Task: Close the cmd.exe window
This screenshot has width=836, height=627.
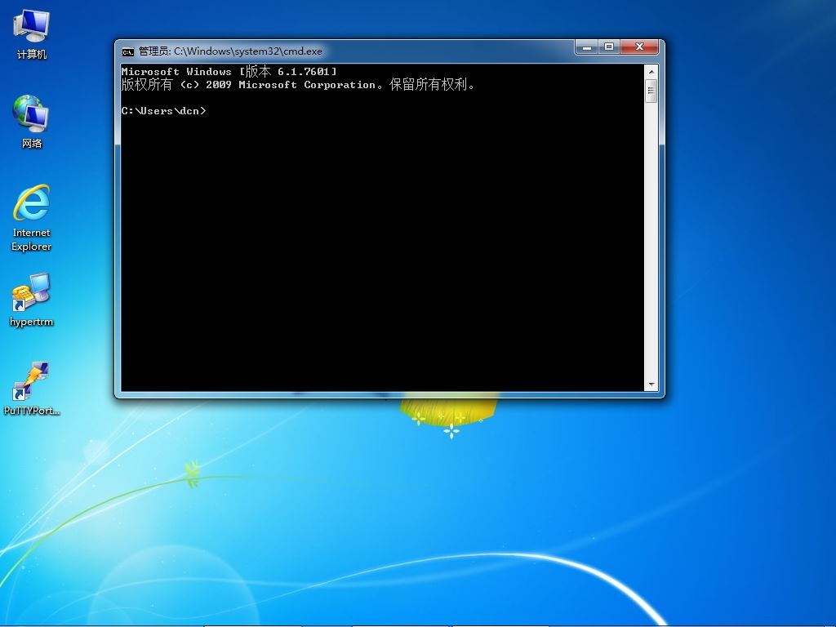Action: point(640,47)
